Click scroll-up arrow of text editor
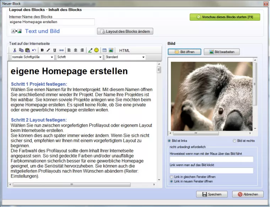This screenshot has height=207, width=270. click(159, 64)
